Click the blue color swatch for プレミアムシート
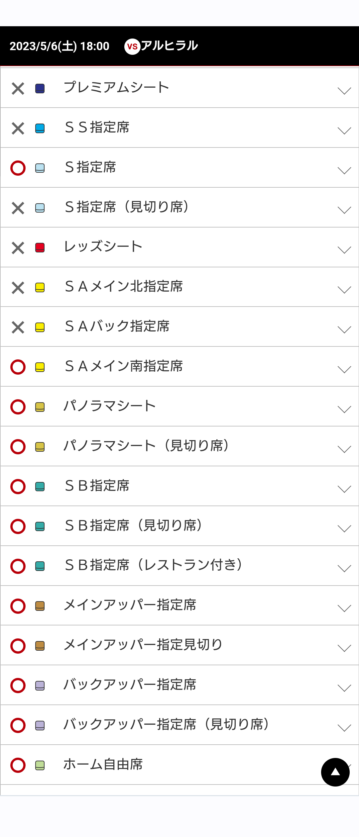The image size is (359, 837). coord(40,89)
